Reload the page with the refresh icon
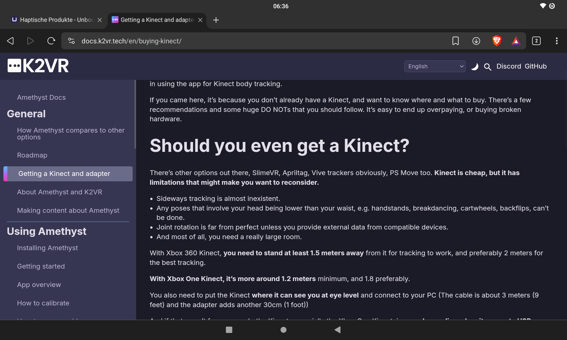This screenshot has height=340, width=567. [x=51, y=41]
